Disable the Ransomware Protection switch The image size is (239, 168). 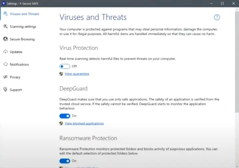[65, 161]
